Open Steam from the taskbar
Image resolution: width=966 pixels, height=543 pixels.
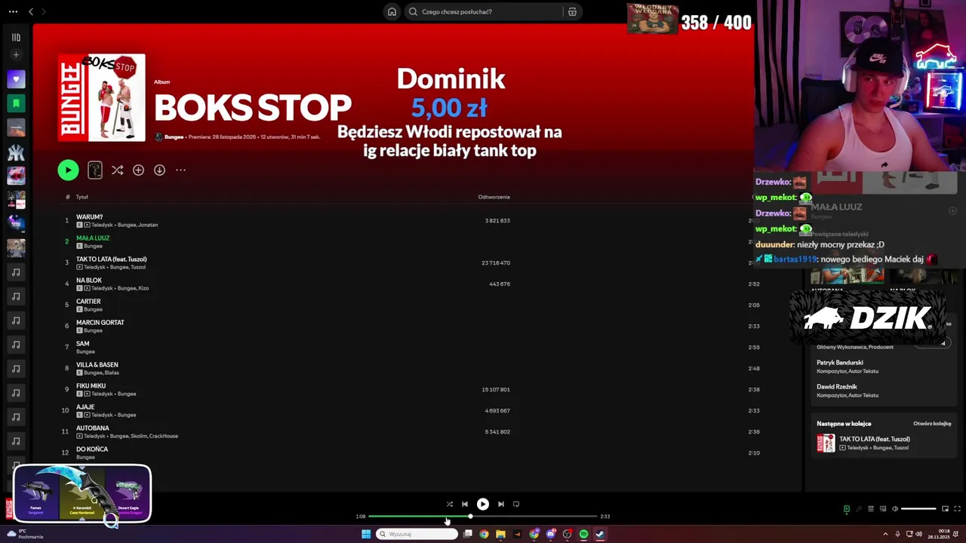pyautogui.click(x=600, y=534)
